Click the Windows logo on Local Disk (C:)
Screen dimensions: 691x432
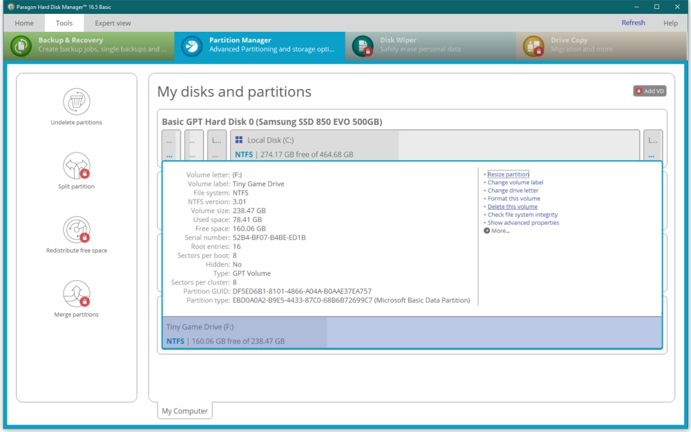point(239,140)
